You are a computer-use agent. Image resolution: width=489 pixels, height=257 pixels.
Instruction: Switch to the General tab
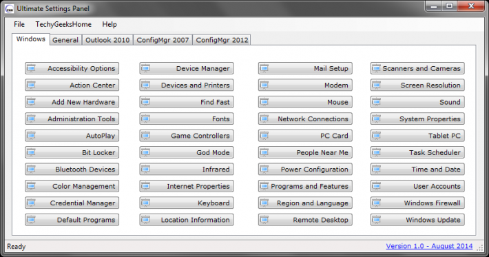pyautogui.click(x=65, y=40)
